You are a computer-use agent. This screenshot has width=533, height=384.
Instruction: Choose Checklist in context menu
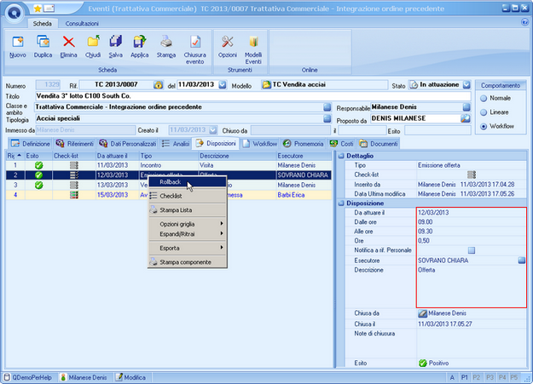[x=188, y=196]
